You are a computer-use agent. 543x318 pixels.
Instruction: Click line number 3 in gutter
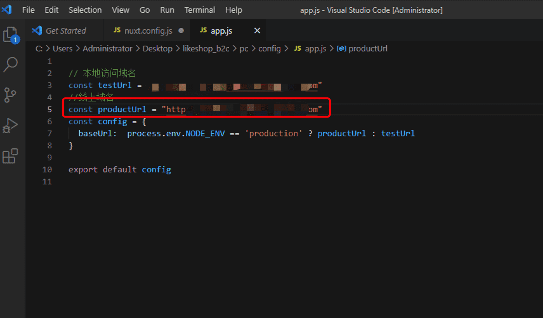pos(49,86)
